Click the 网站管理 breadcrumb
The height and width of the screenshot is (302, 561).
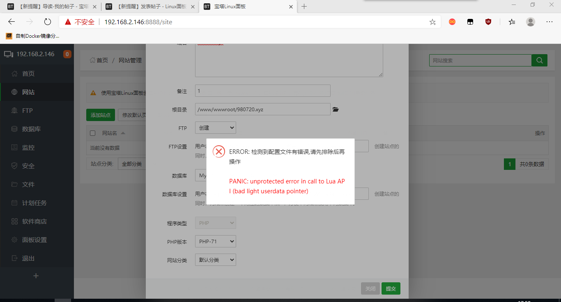pos(130,60)
